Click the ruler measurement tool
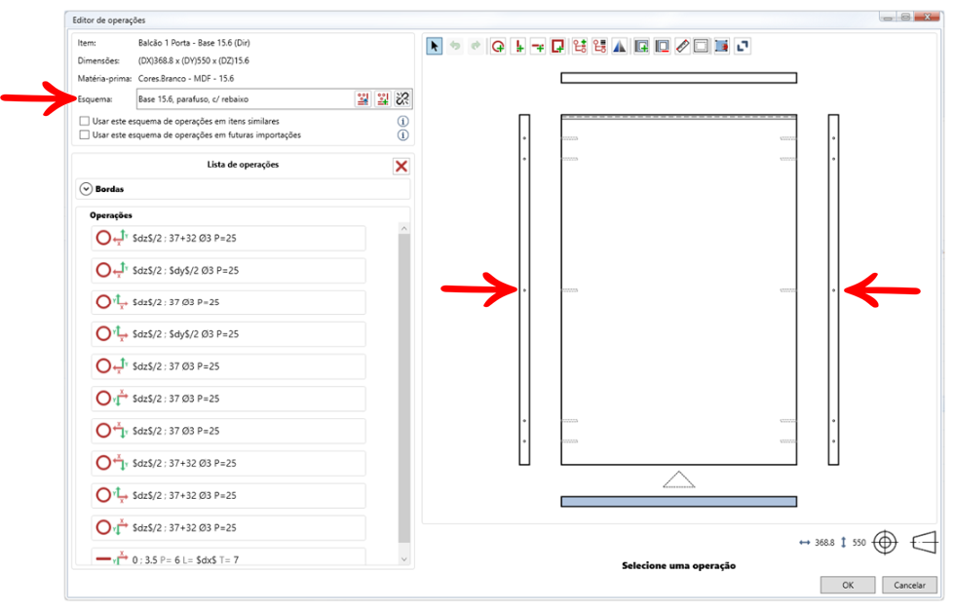This screenshot has width=954, height=612. [682, 46]
